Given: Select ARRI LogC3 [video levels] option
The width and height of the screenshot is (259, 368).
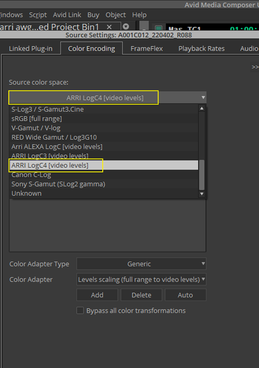Looking at the screenshot, I should pyautogui.click(x=104, y=155).
